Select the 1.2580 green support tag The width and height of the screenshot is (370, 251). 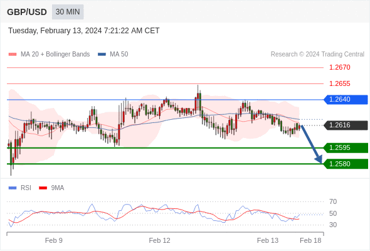point(346,164)
